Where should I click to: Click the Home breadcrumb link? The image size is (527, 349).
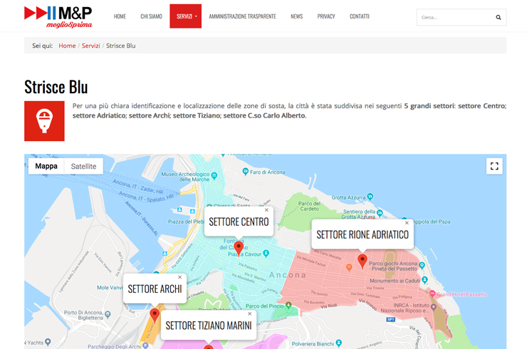(x=67, y=46)
